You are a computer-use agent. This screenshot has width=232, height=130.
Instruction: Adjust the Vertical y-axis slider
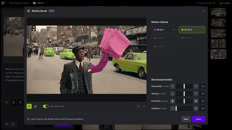click(184, 94)
